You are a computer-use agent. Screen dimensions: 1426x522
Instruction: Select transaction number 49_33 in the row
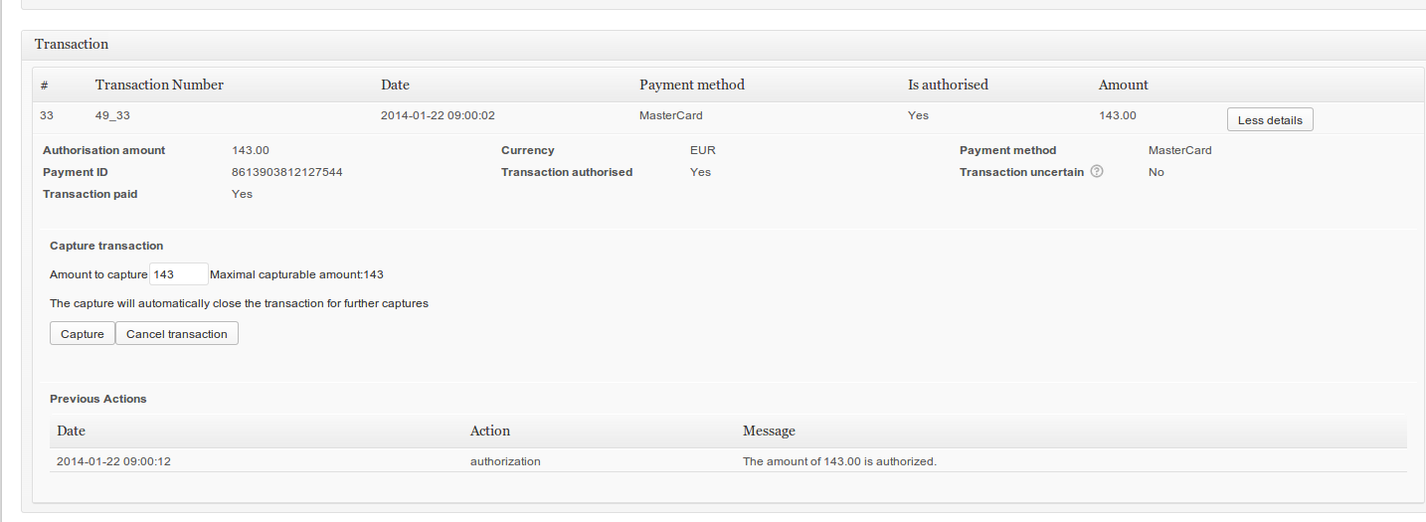112,116
